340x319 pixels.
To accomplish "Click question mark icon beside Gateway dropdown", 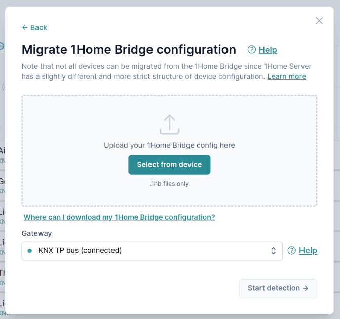I will (x=292, y=250).
